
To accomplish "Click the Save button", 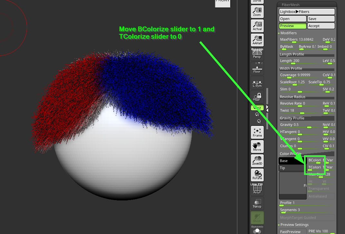I will [321, 19].
